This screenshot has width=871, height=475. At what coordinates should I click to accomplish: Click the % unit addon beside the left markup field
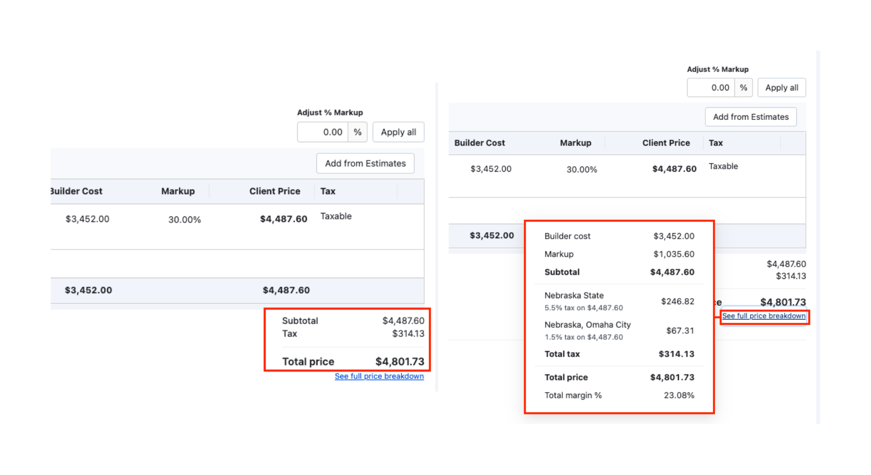tap(358, 132)
